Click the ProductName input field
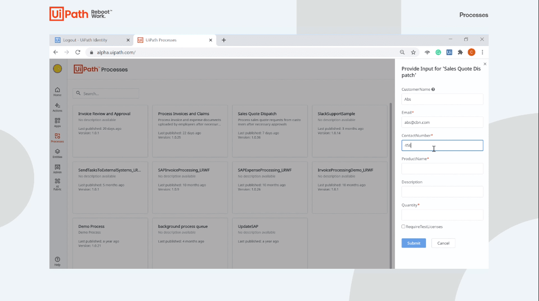 442,168
